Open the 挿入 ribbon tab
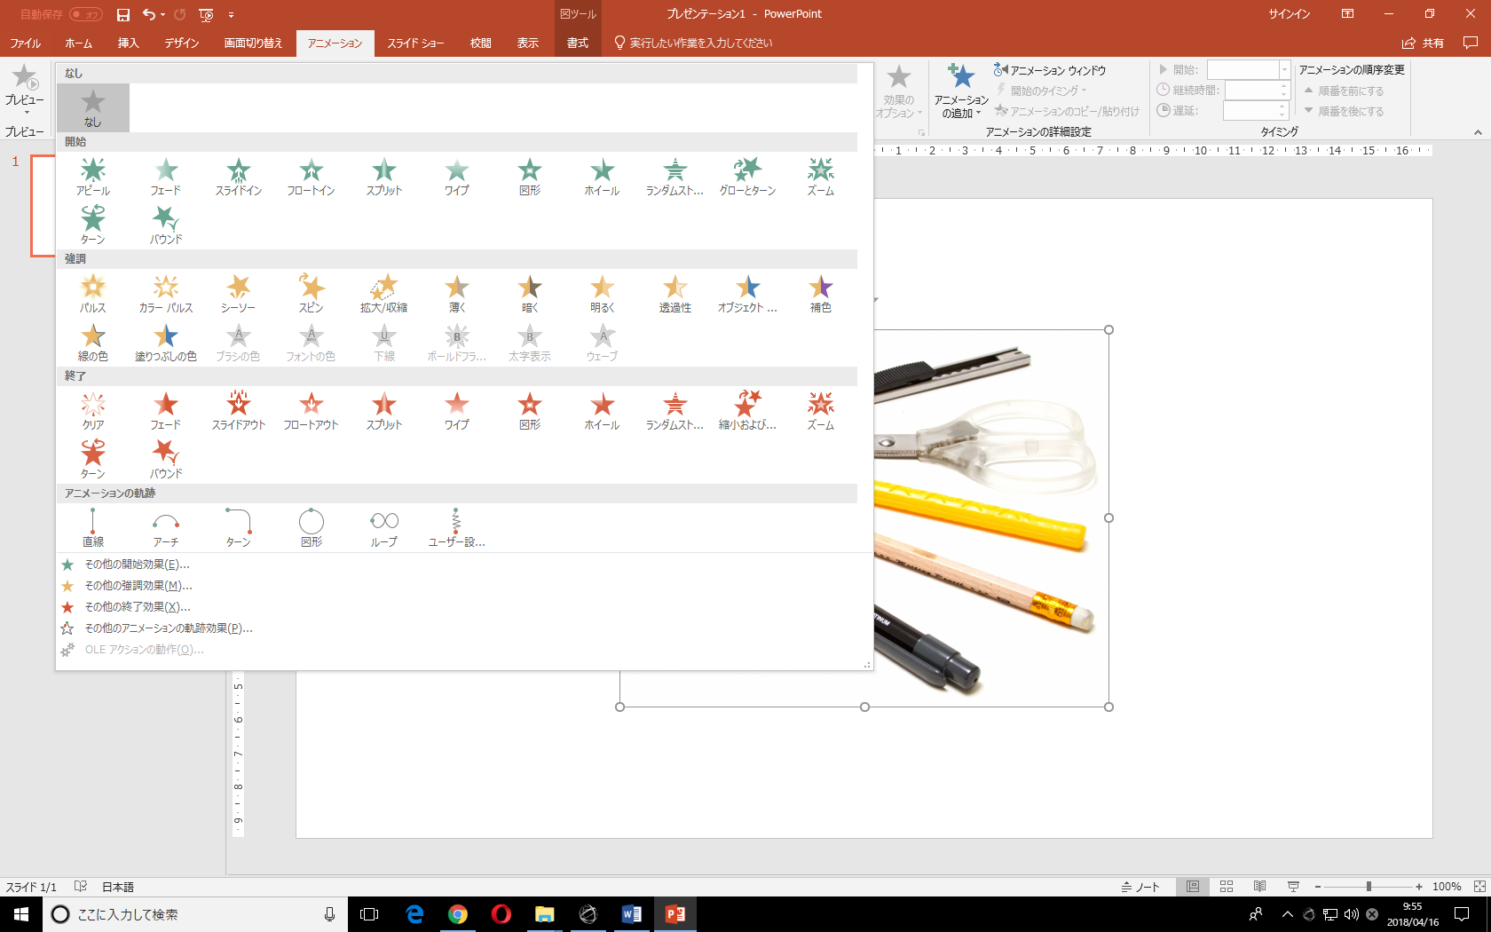 (129, 43)
